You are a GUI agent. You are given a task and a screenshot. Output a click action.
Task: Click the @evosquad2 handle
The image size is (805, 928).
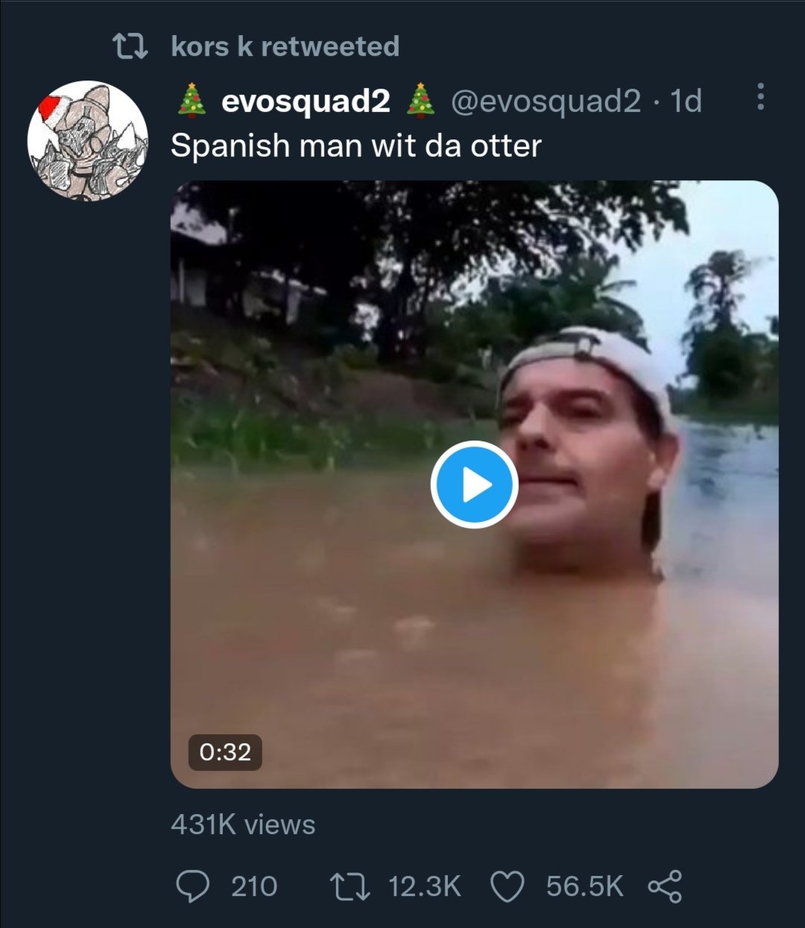(x=546, y=101)
